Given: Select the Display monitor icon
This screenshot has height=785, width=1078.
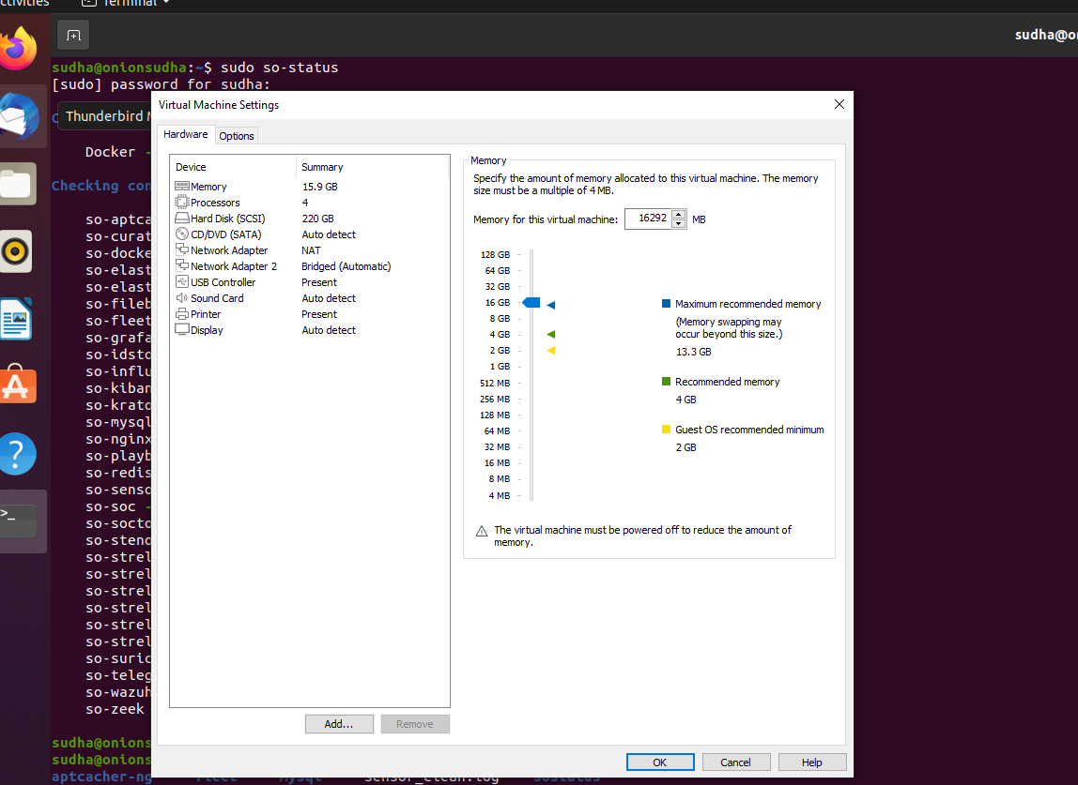Looking at the screenshot, I should 181,329.
